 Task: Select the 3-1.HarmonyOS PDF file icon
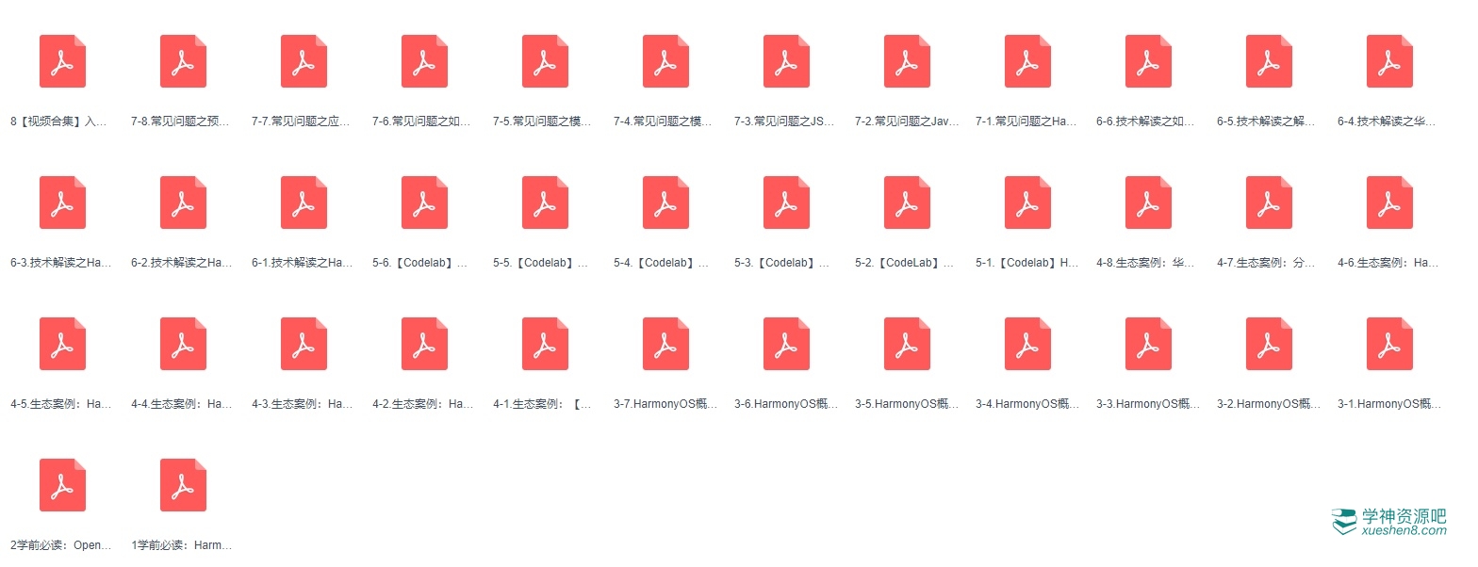click(1389, 344)
